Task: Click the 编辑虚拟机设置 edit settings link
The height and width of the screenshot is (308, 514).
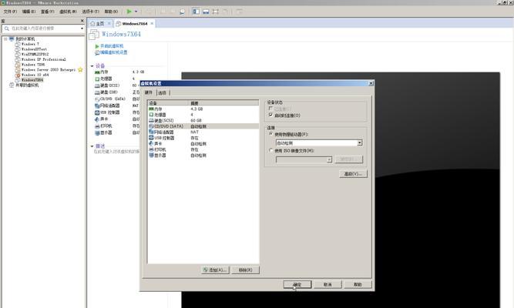Action: click(114, 52)
